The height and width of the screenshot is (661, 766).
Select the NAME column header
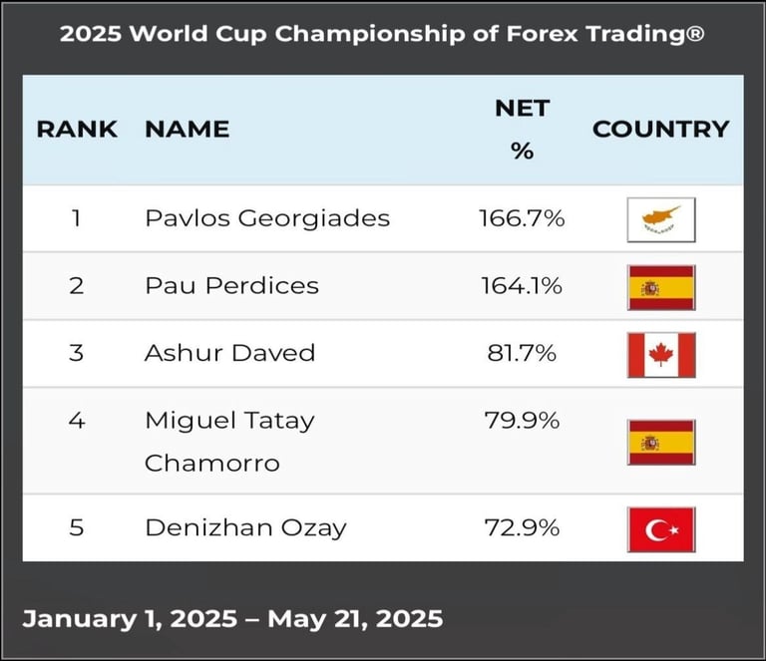click(187, 129)
